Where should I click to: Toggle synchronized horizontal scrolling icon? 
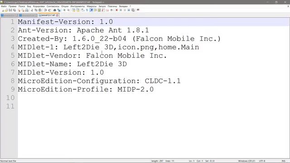pos(77,10)
